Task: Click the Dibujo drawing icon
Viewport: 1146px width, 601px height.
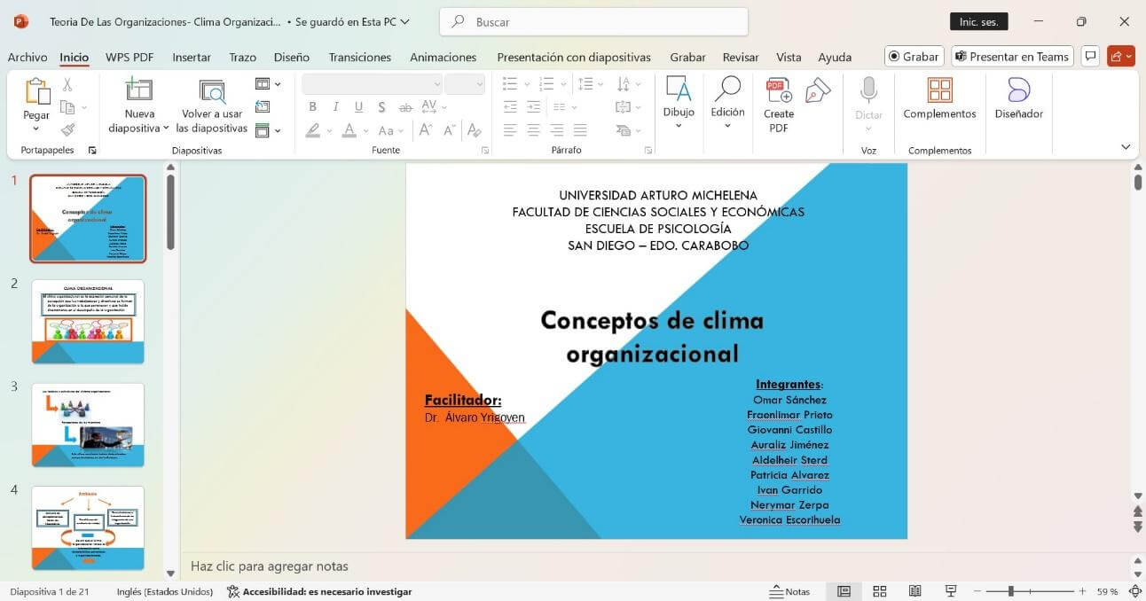Action: pyautogui.click(x=679, y=90)
